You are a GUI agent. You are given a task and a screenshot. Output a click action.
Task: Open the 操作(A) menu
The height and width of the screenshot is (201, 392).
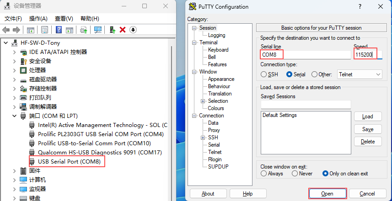[x=38, y=19]
